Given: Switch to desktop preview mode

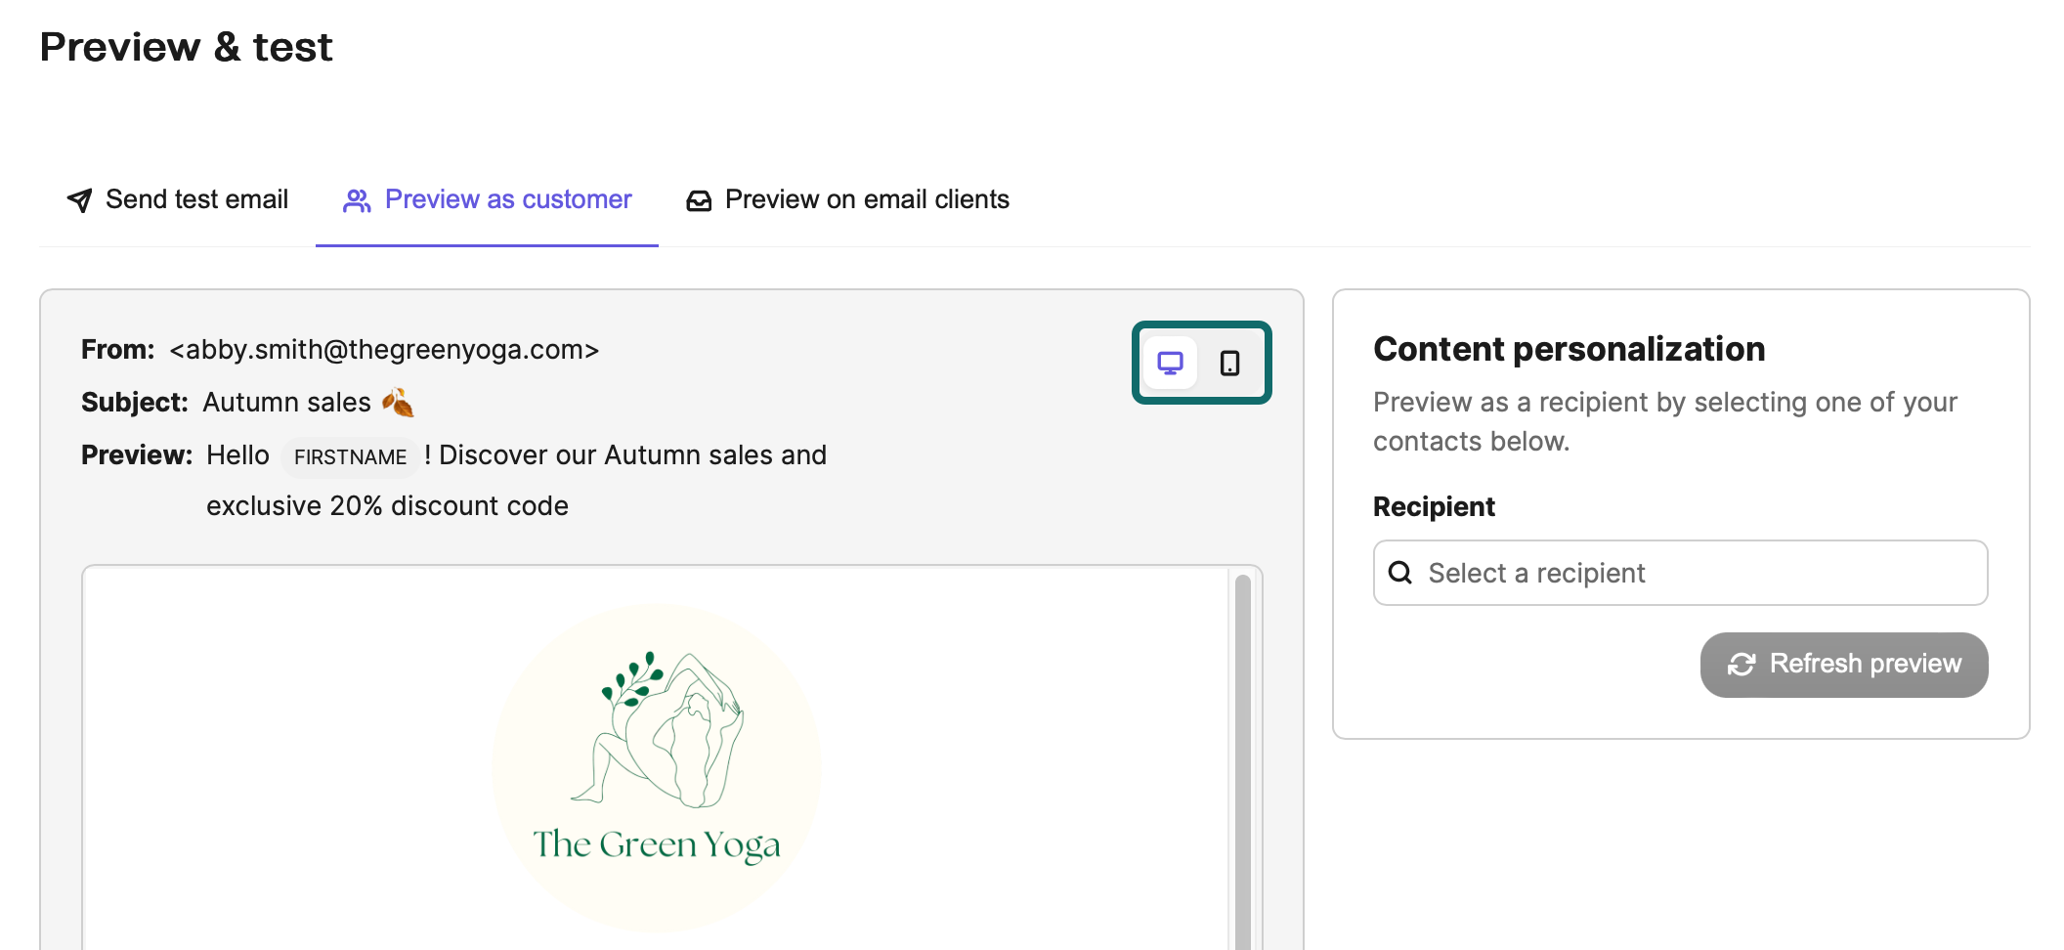Looking at the screenshot, I should [x=1170, y=363].
